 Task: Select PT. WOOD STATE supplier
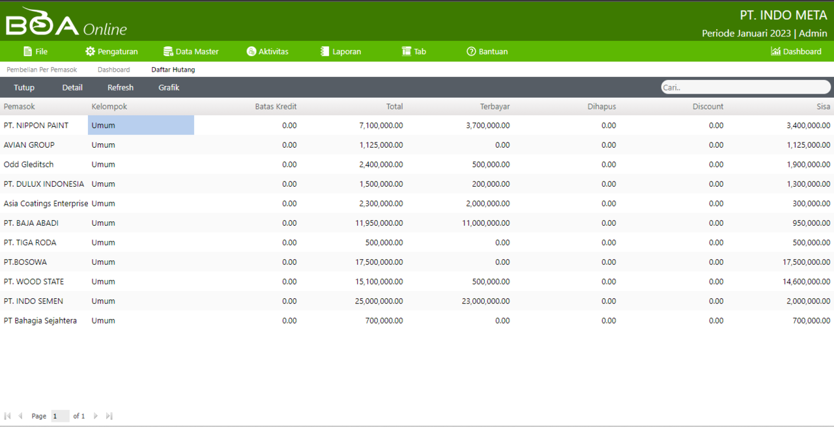point(34,281)
